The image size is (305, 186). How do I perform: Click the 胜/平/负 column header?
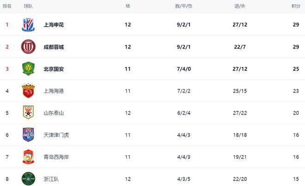tap(183, 6)
